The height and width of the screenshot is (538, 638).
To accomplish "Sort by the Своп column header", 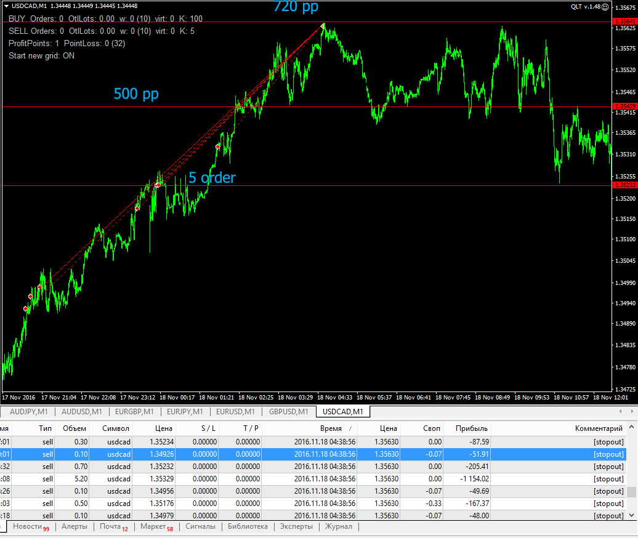I will tap(422, 428).
